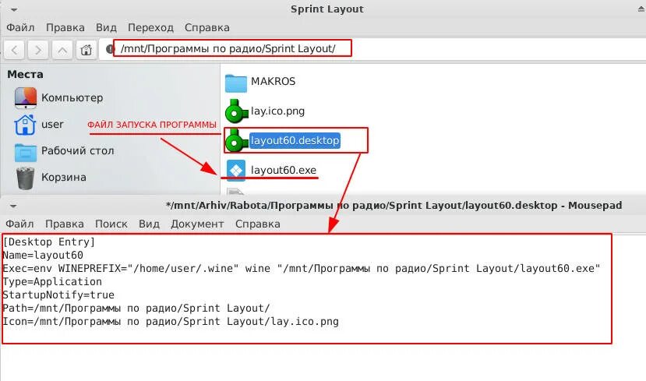Image resolution: width=646 pixels, height=381 pixels.
Task: Click the Sprint Layout window title
Action: coord(327,9)
